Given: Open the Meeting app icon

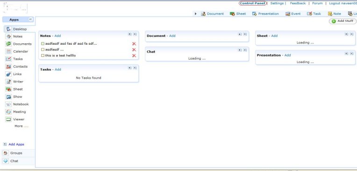Looking at the screenshot, I should click(x=9, y=112).
